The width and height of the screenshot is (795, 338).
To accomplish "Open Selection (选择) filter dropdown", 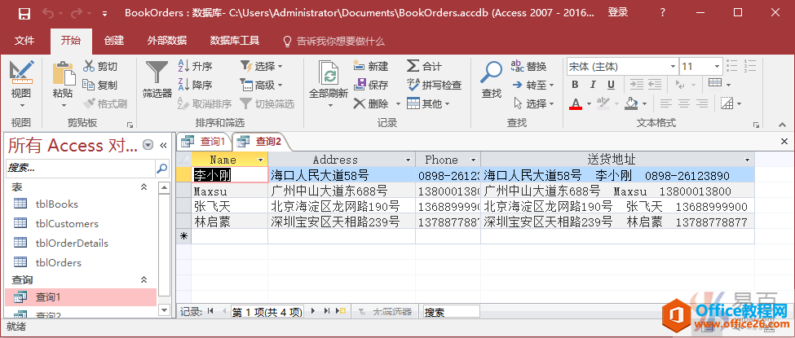I will tap(261, 67).
